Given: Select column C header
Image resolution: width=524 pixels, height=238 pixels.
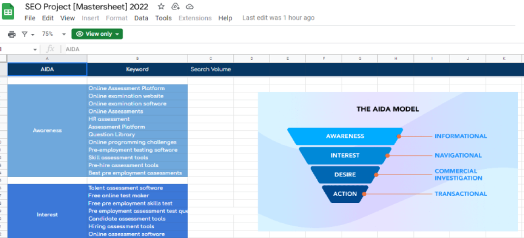Looking at the screenshot, I should (211, 59).
